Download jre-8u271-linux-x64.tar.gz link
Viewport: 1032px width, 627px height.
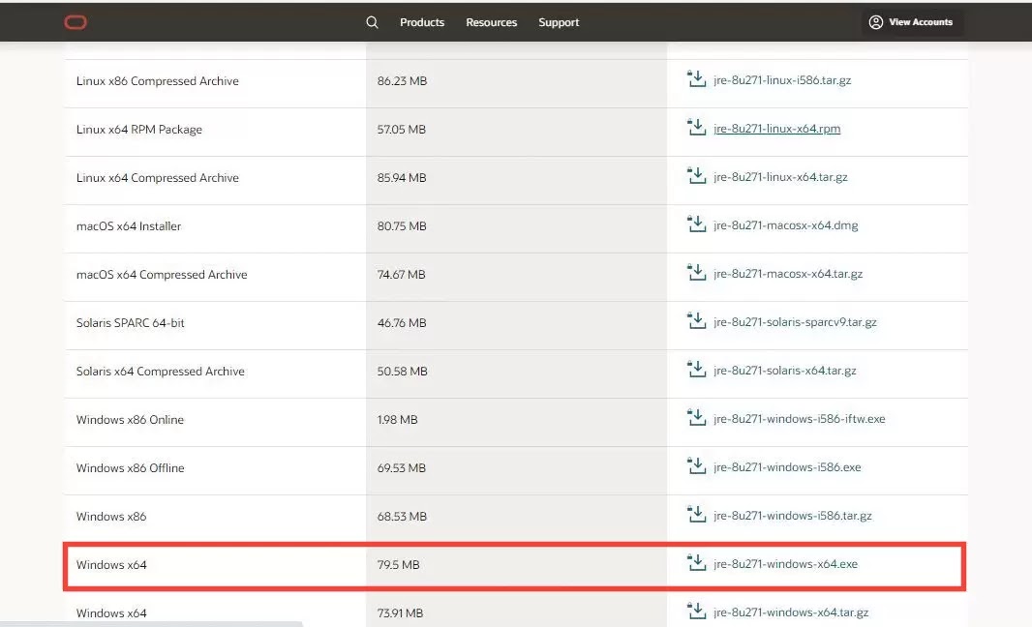[x=780, y=177]
